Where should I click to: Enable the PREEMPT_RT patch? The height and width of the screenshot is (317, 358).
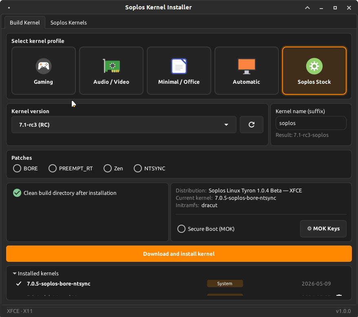point(71,168)
